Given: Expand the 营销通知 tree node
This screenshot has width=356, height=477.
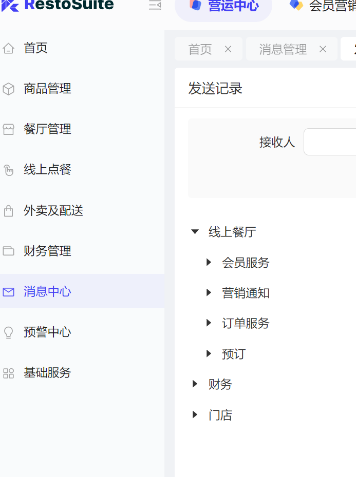Looking at the screenshot, I should pos(209,293).
